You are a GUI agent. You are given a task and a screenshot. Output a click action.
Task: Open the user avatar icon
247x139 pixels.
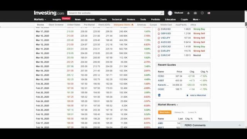click(170, 13)
